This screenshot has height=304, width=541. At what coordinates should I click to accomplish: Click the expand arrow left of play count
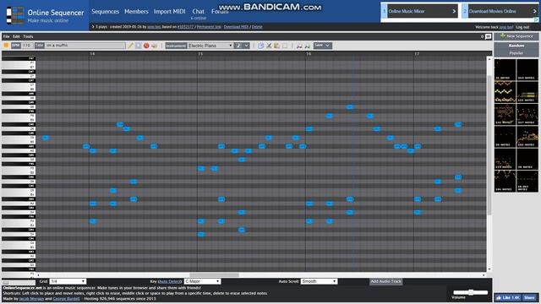[x=93, y=26]
